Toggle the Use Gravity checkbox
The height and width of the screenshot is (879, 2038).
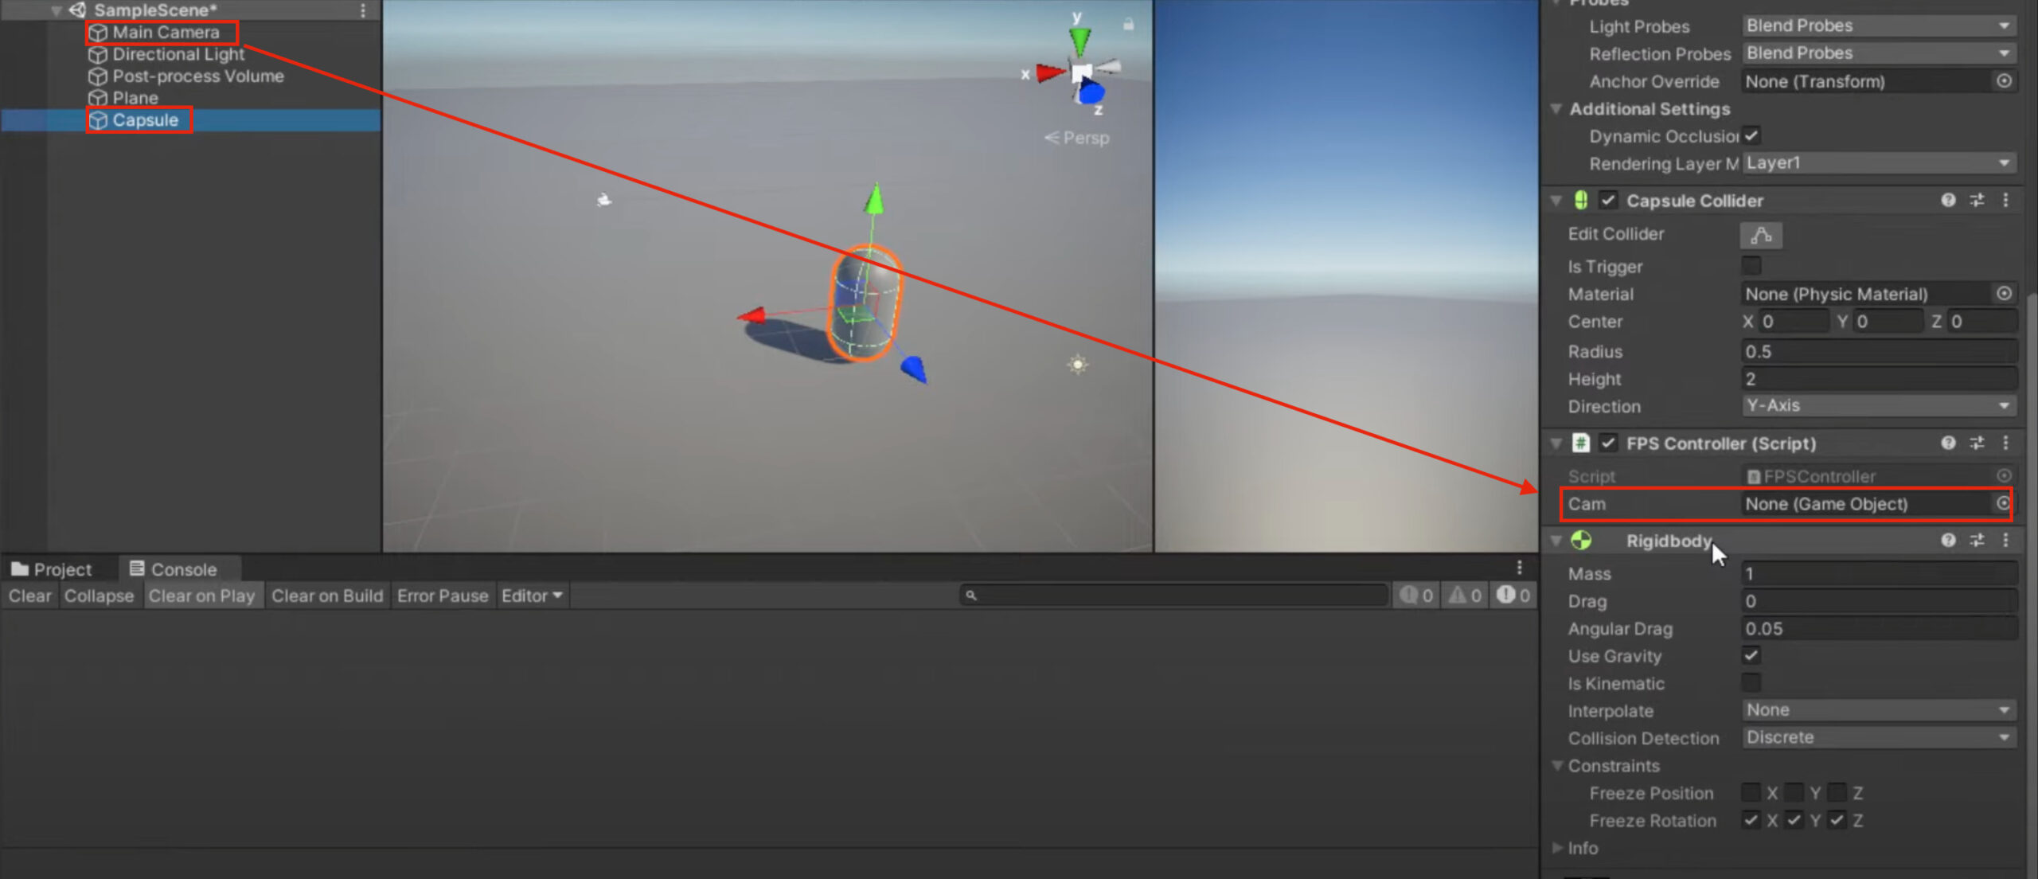click(1751, 655)
